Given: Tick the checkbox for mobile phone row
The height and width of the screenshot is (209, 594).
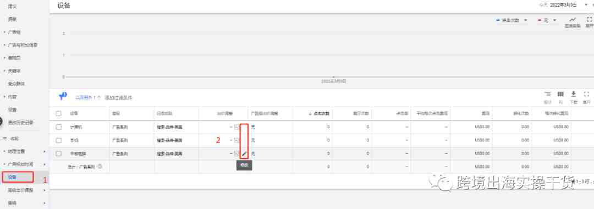Looking at the screenshot, I should pos(58,140).
